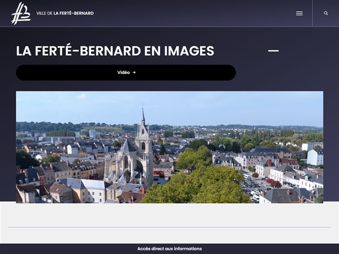The width and height of the screenshot is (339, 254).
Task: Collapse the images section with dash icon
Action: tap(273, 51)
